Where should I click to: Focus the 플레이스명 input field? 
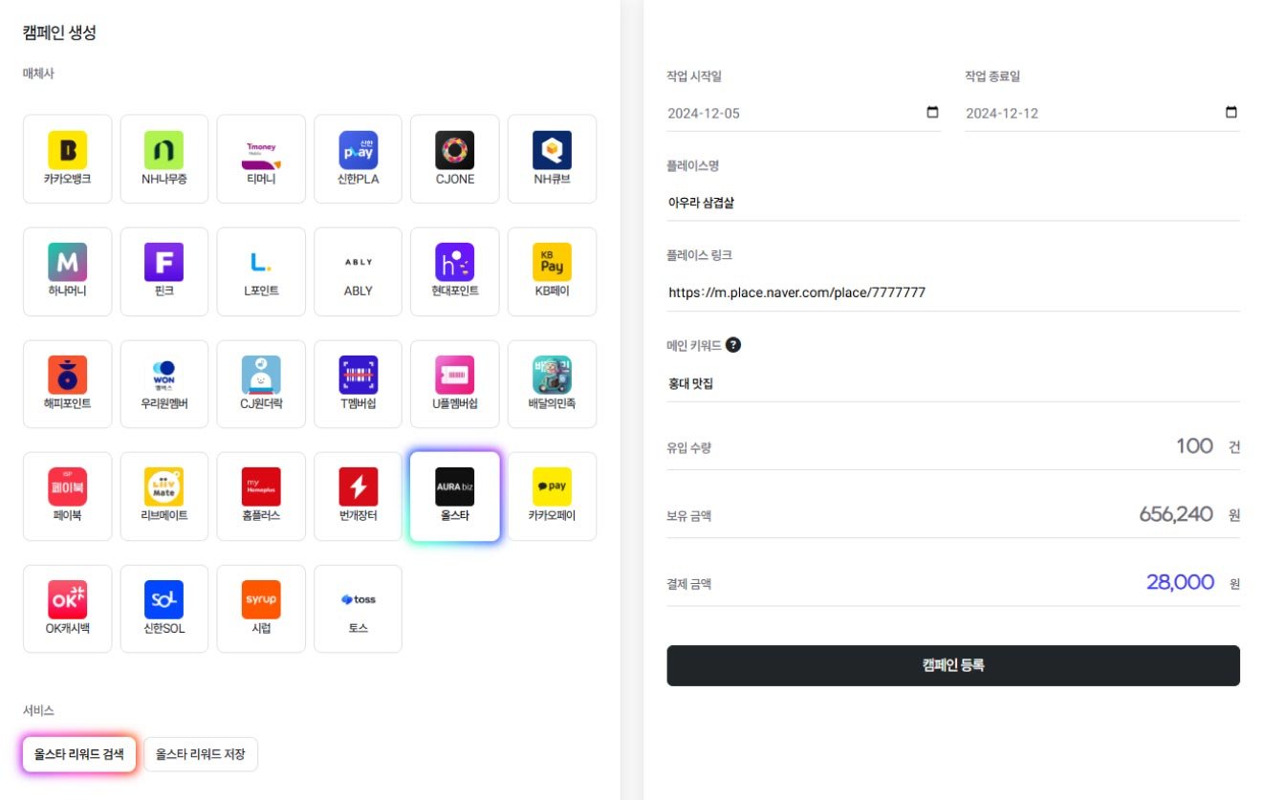tap(953, 203)
